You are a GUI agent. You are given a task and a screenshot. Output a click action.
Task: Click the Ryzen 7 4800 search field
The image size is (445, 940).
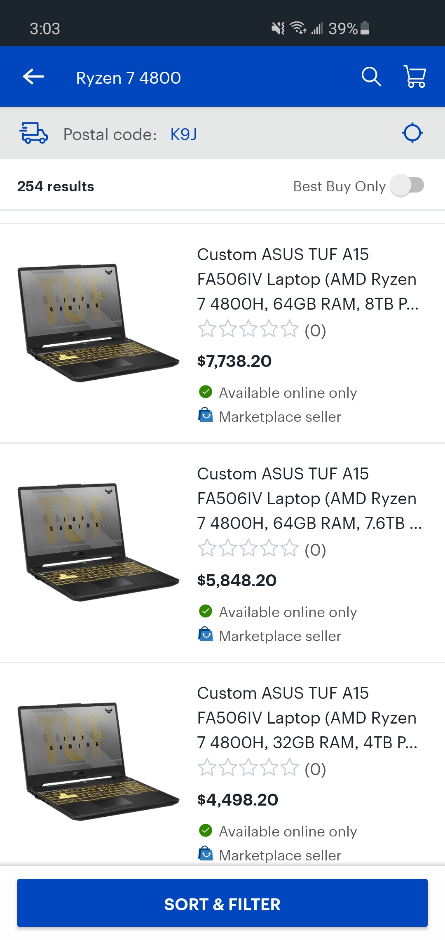(x=128, y=78)
